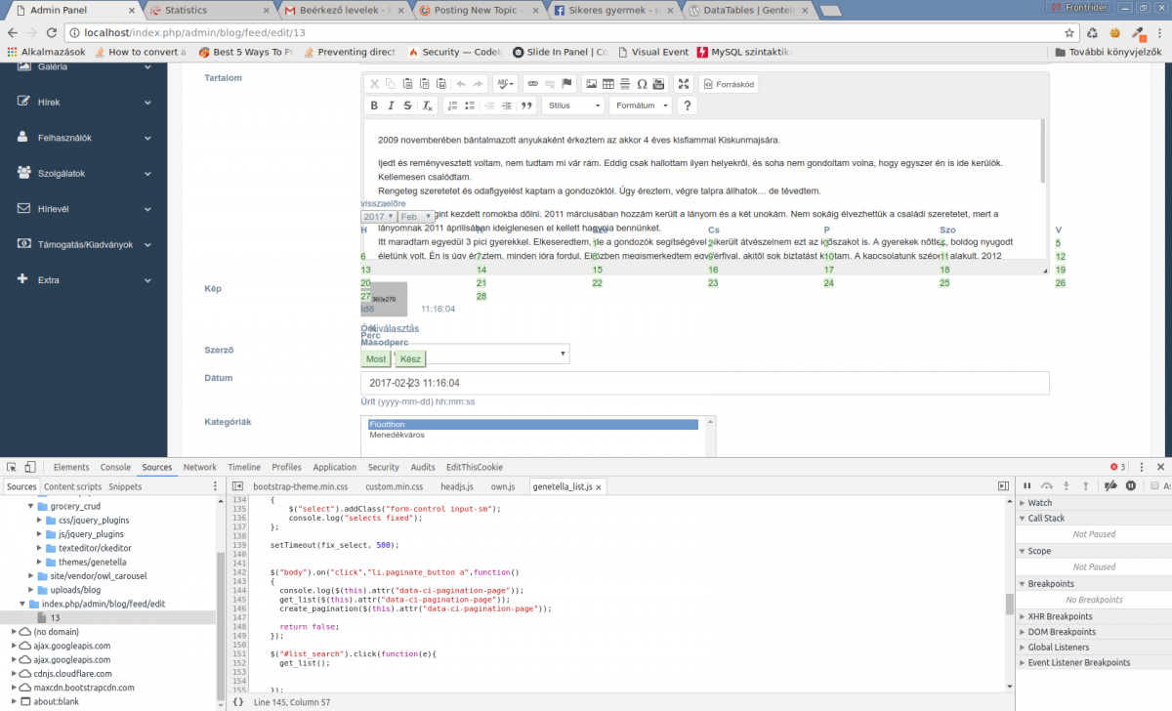Toggle the Async checkbox in debugger
Screen dimensions: 1172x711
click(x=1154, y=485)
